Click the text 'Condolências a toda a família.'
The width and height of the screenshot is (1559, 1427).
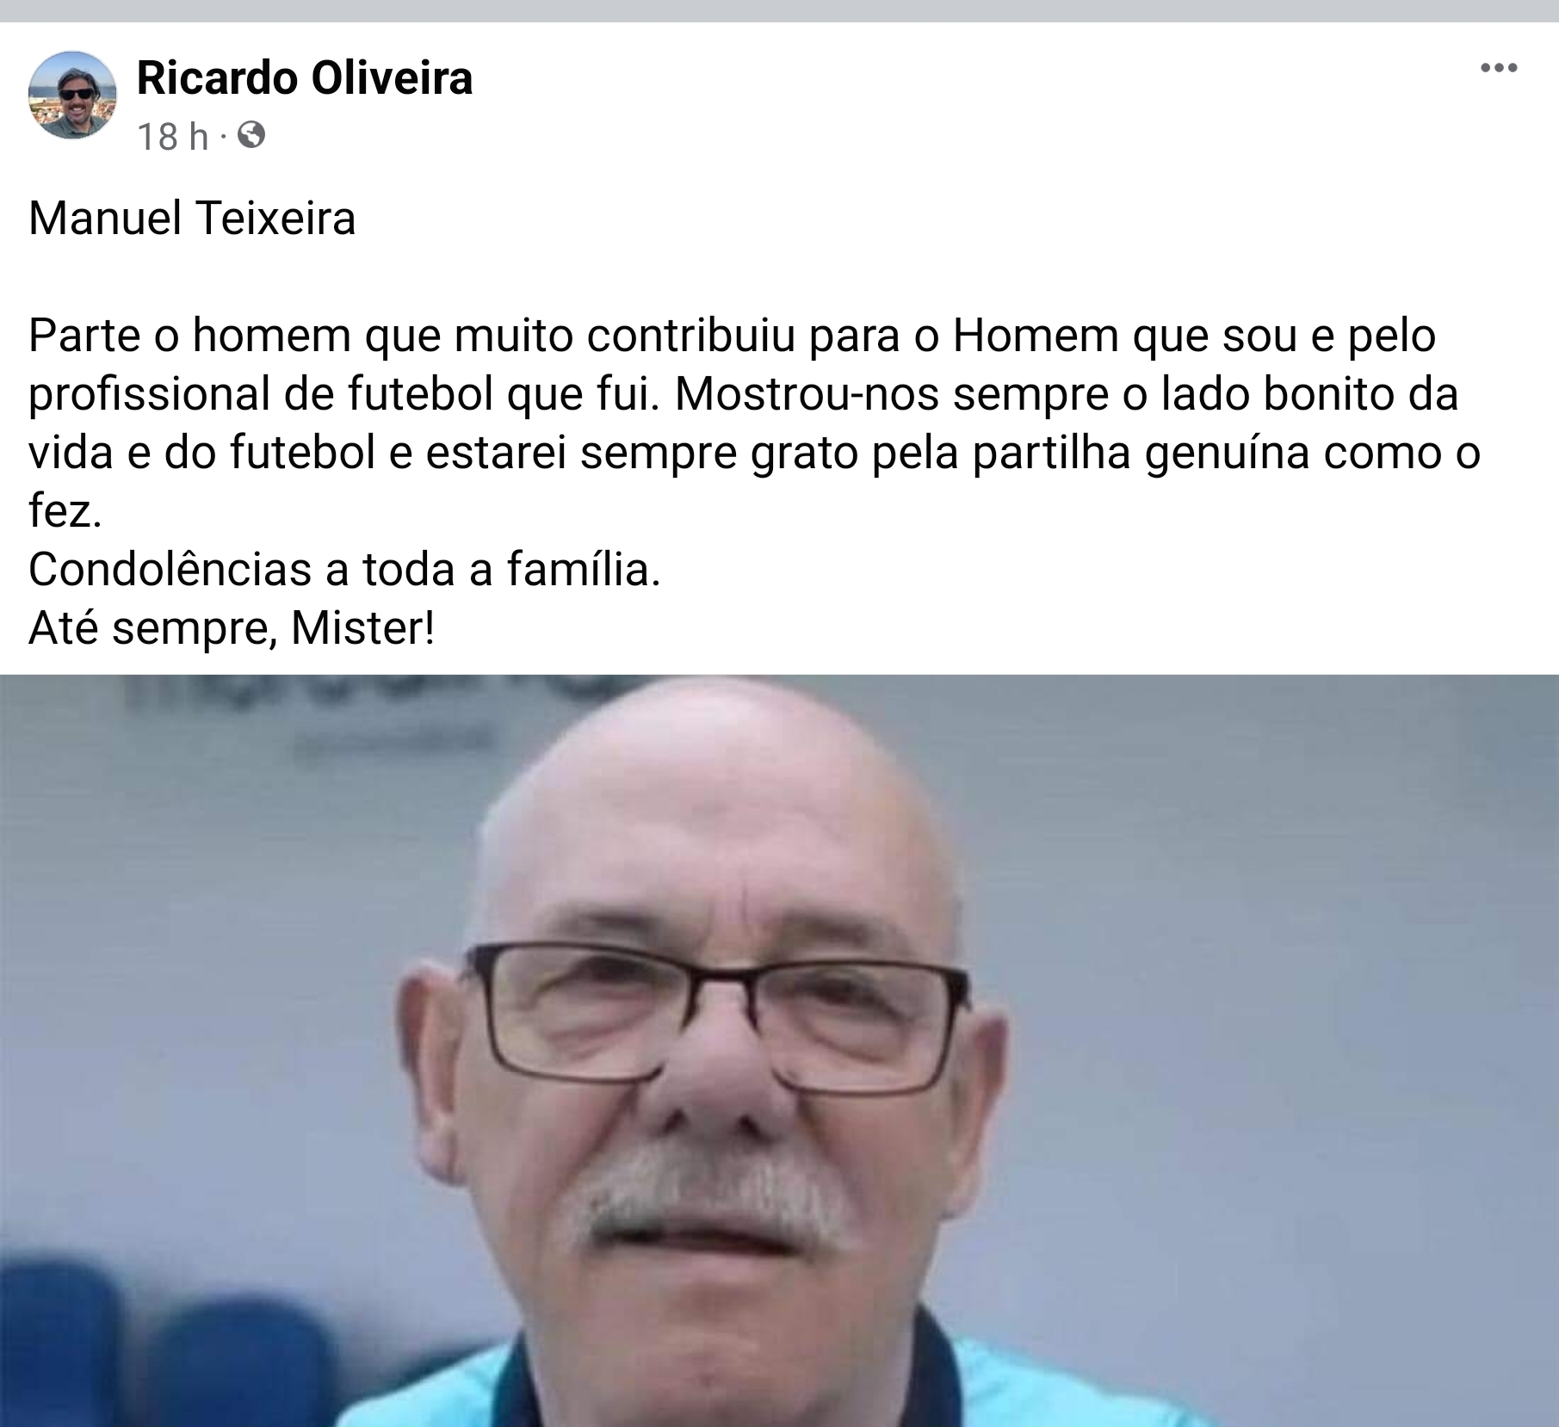(344, 569)
